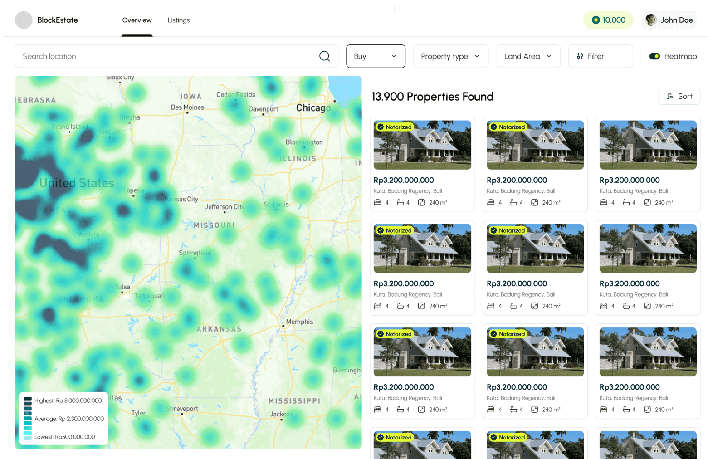Image resolution: width=708 pixels, height=459 pixels.
Task: Click the coin icon beside 10.000
Action: 596,20
